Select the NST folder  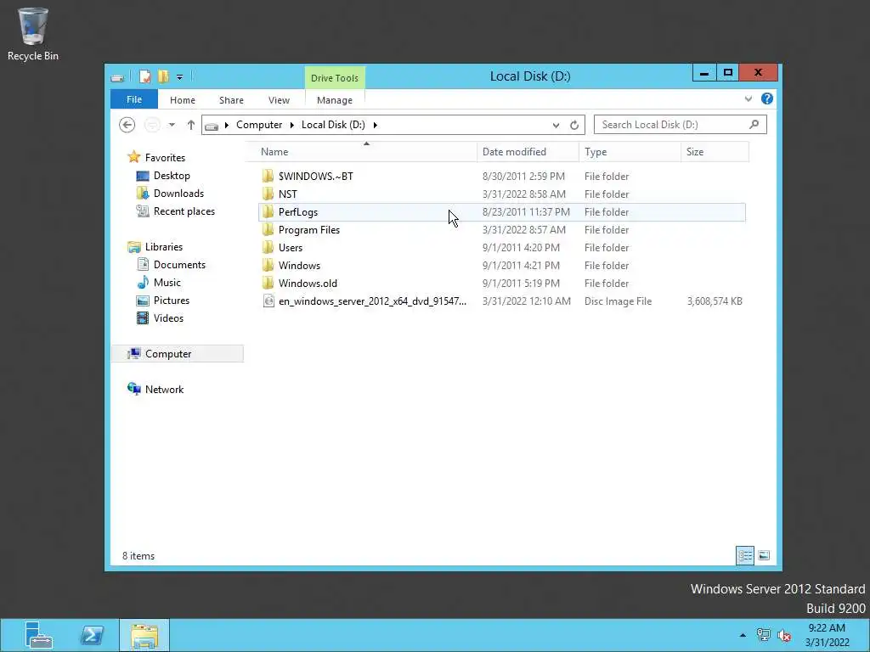501,194
